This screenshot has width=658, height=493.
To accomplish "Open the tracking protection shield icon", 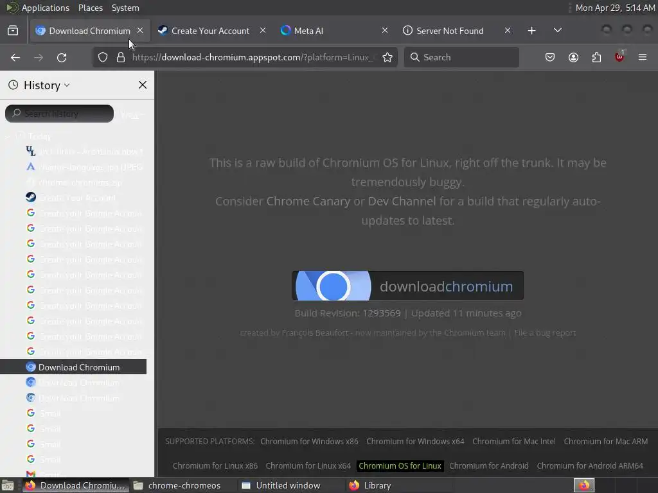I will (x=103, y=57).
